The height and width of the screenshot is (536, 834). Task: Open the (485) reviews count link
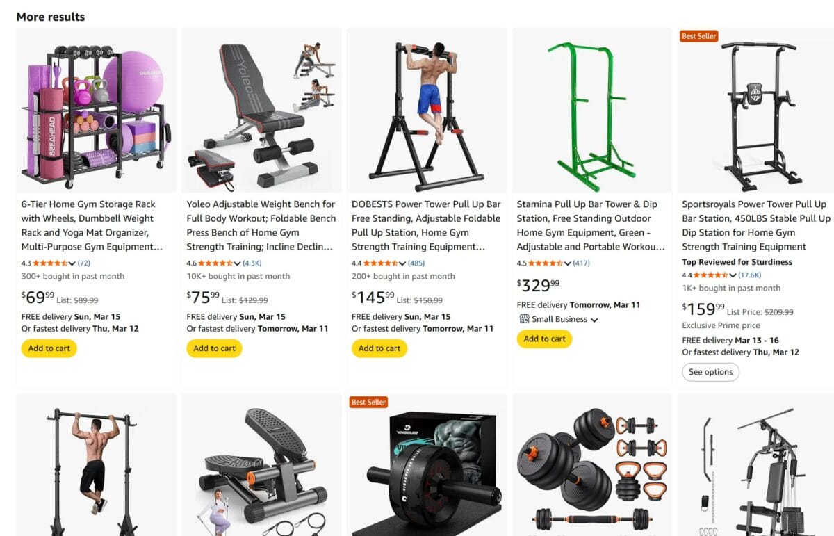(416, 263)
